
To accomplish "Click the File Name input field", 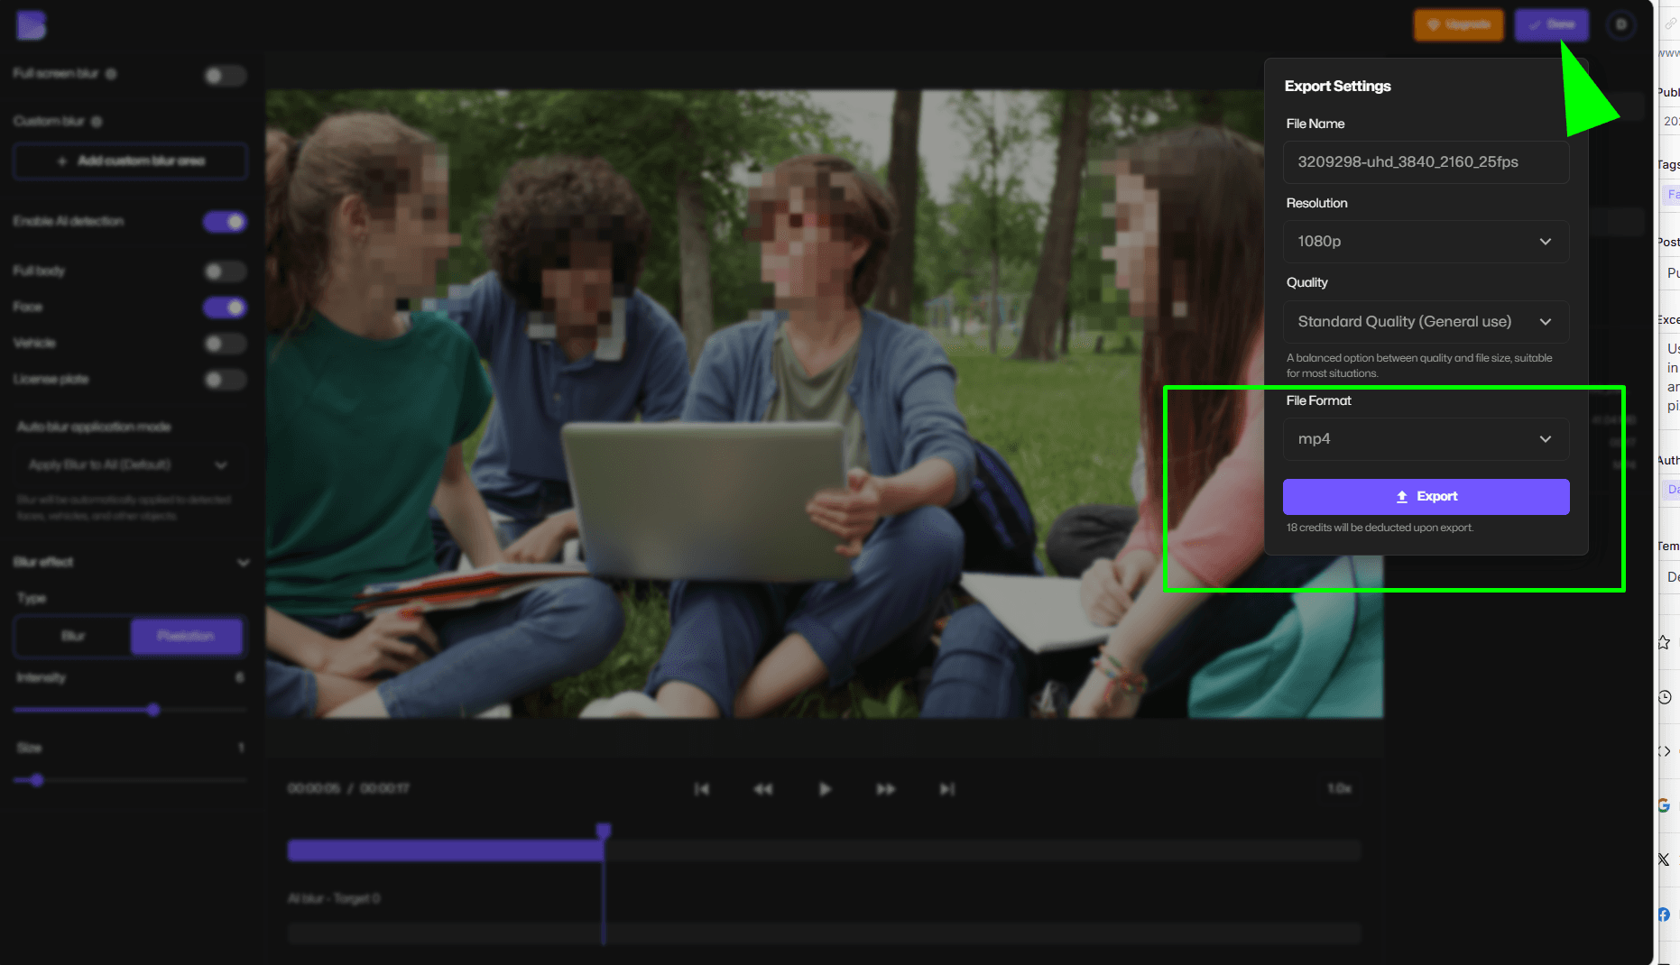I will 1425,162.
